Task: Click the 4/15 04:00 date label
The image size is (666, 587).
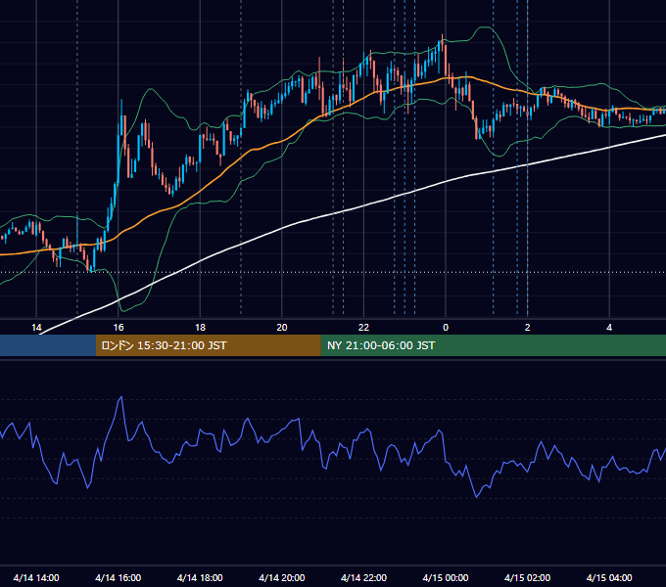Action: 609,577
